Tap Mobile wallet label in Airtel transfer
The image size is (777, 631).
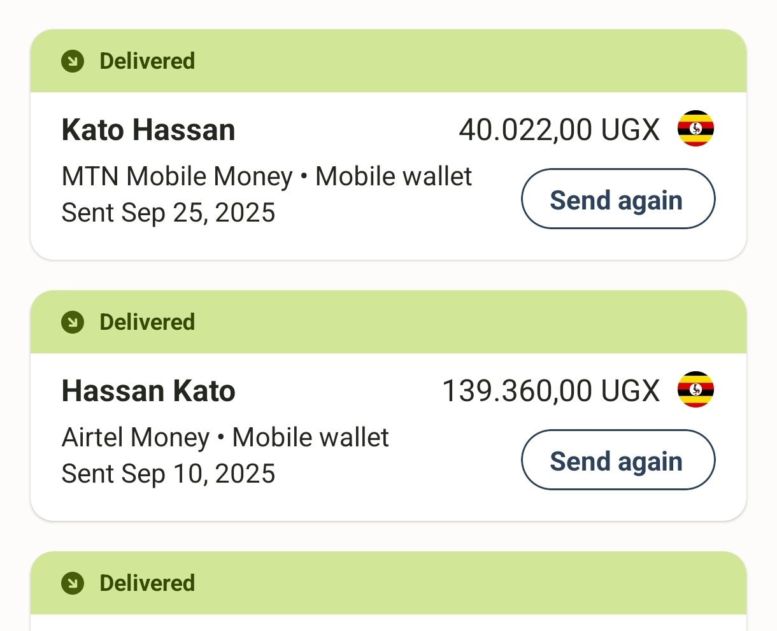click(310, 437)
